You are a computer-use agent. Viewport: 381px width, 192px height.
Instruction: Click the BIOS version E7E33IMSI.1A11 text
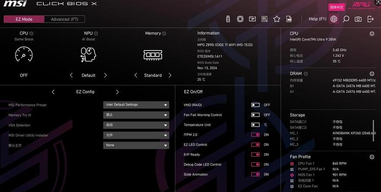tap(210, 56)
